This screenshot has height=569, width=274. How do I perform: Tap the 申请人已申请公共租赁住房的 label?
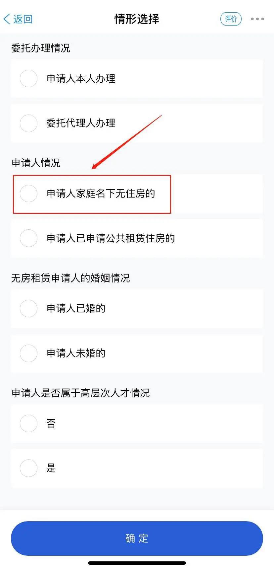click(x=111, y=238)
